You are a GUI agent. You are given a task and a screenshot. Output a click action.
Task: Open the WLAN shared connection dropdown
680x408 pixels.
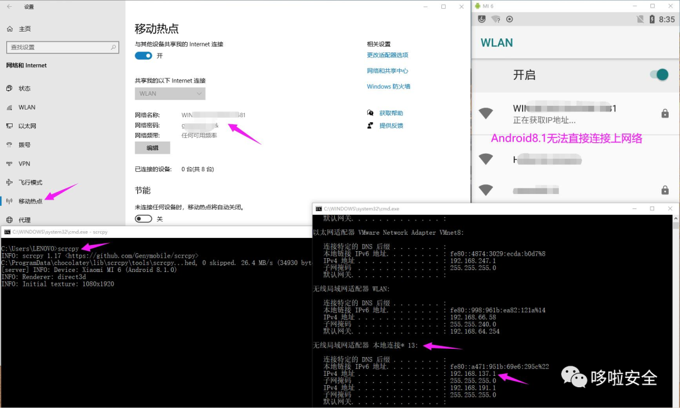pyautogui.click(x=170, y=94)
